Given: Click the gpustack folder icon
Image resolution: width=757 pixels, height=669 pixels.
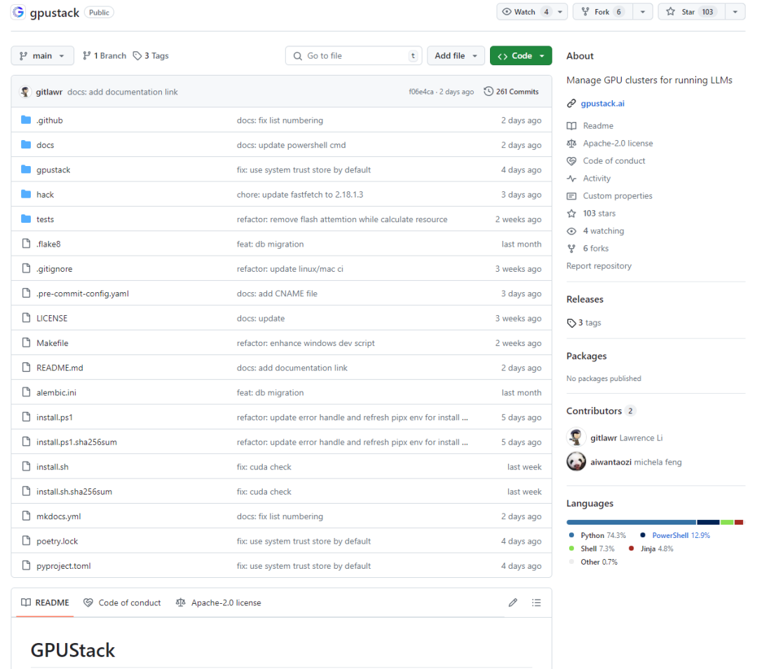Looking at the screenshot, I should point(26,170).
